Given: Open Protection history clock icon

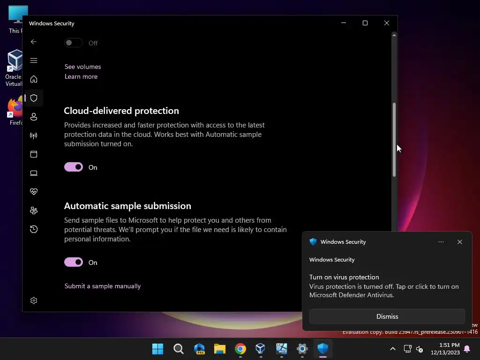Looking at the screenshot, I should click(x=34, y=229).
